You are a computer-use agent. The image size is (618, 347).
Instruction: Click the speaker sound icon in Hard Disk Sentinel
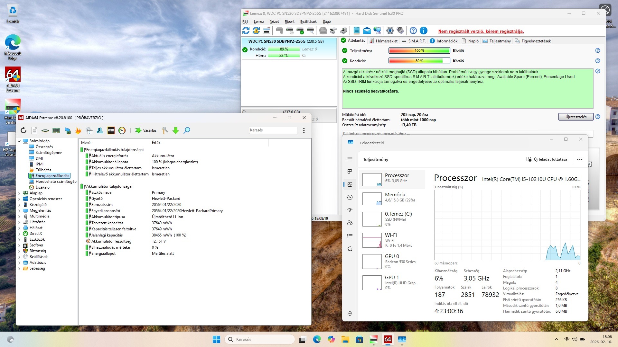click(400, 31)
